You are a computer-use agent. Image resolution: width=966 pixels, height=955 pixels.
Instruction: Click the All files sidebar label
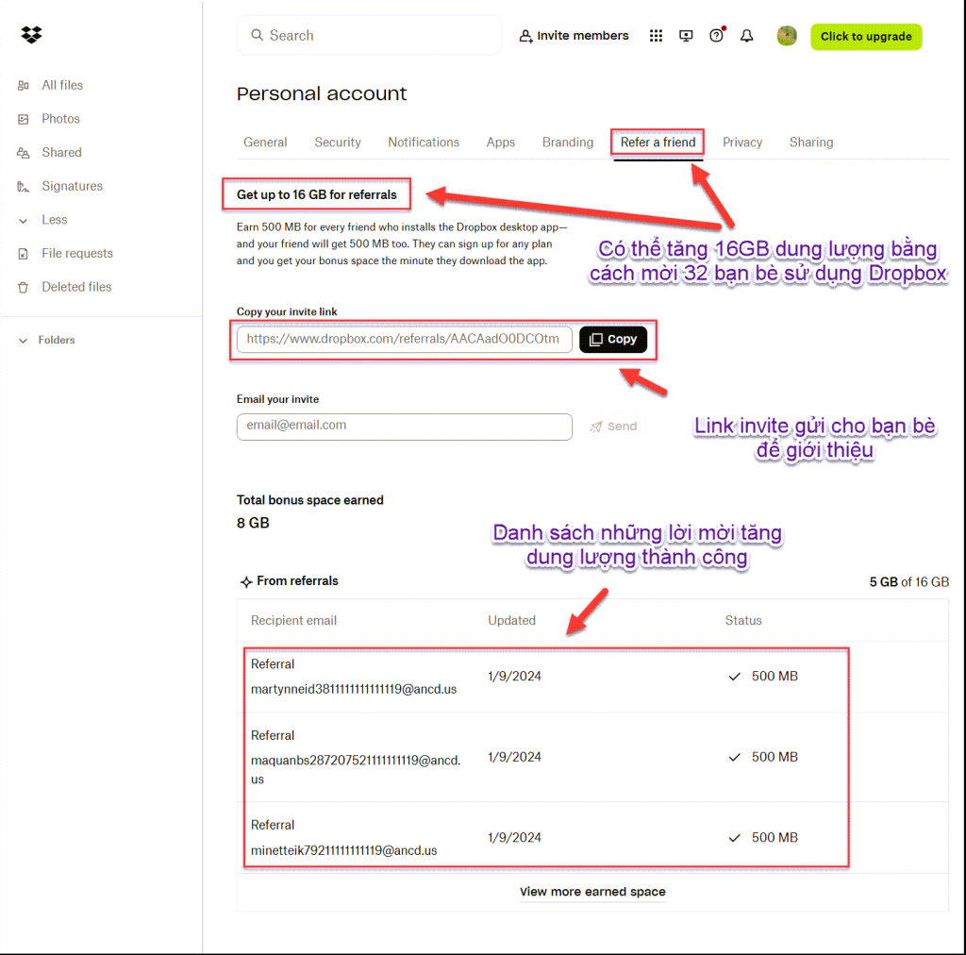(x=62, y=85)
